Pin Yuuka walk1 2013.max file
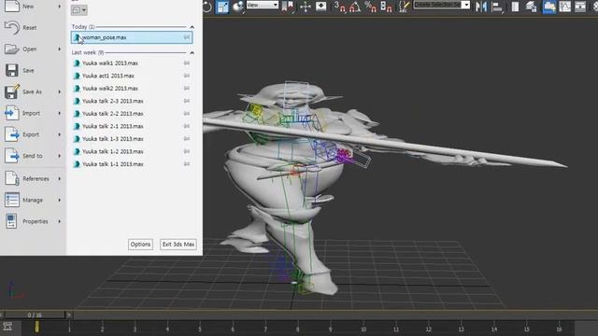This screenshot has width=598, height=336. 187,63
